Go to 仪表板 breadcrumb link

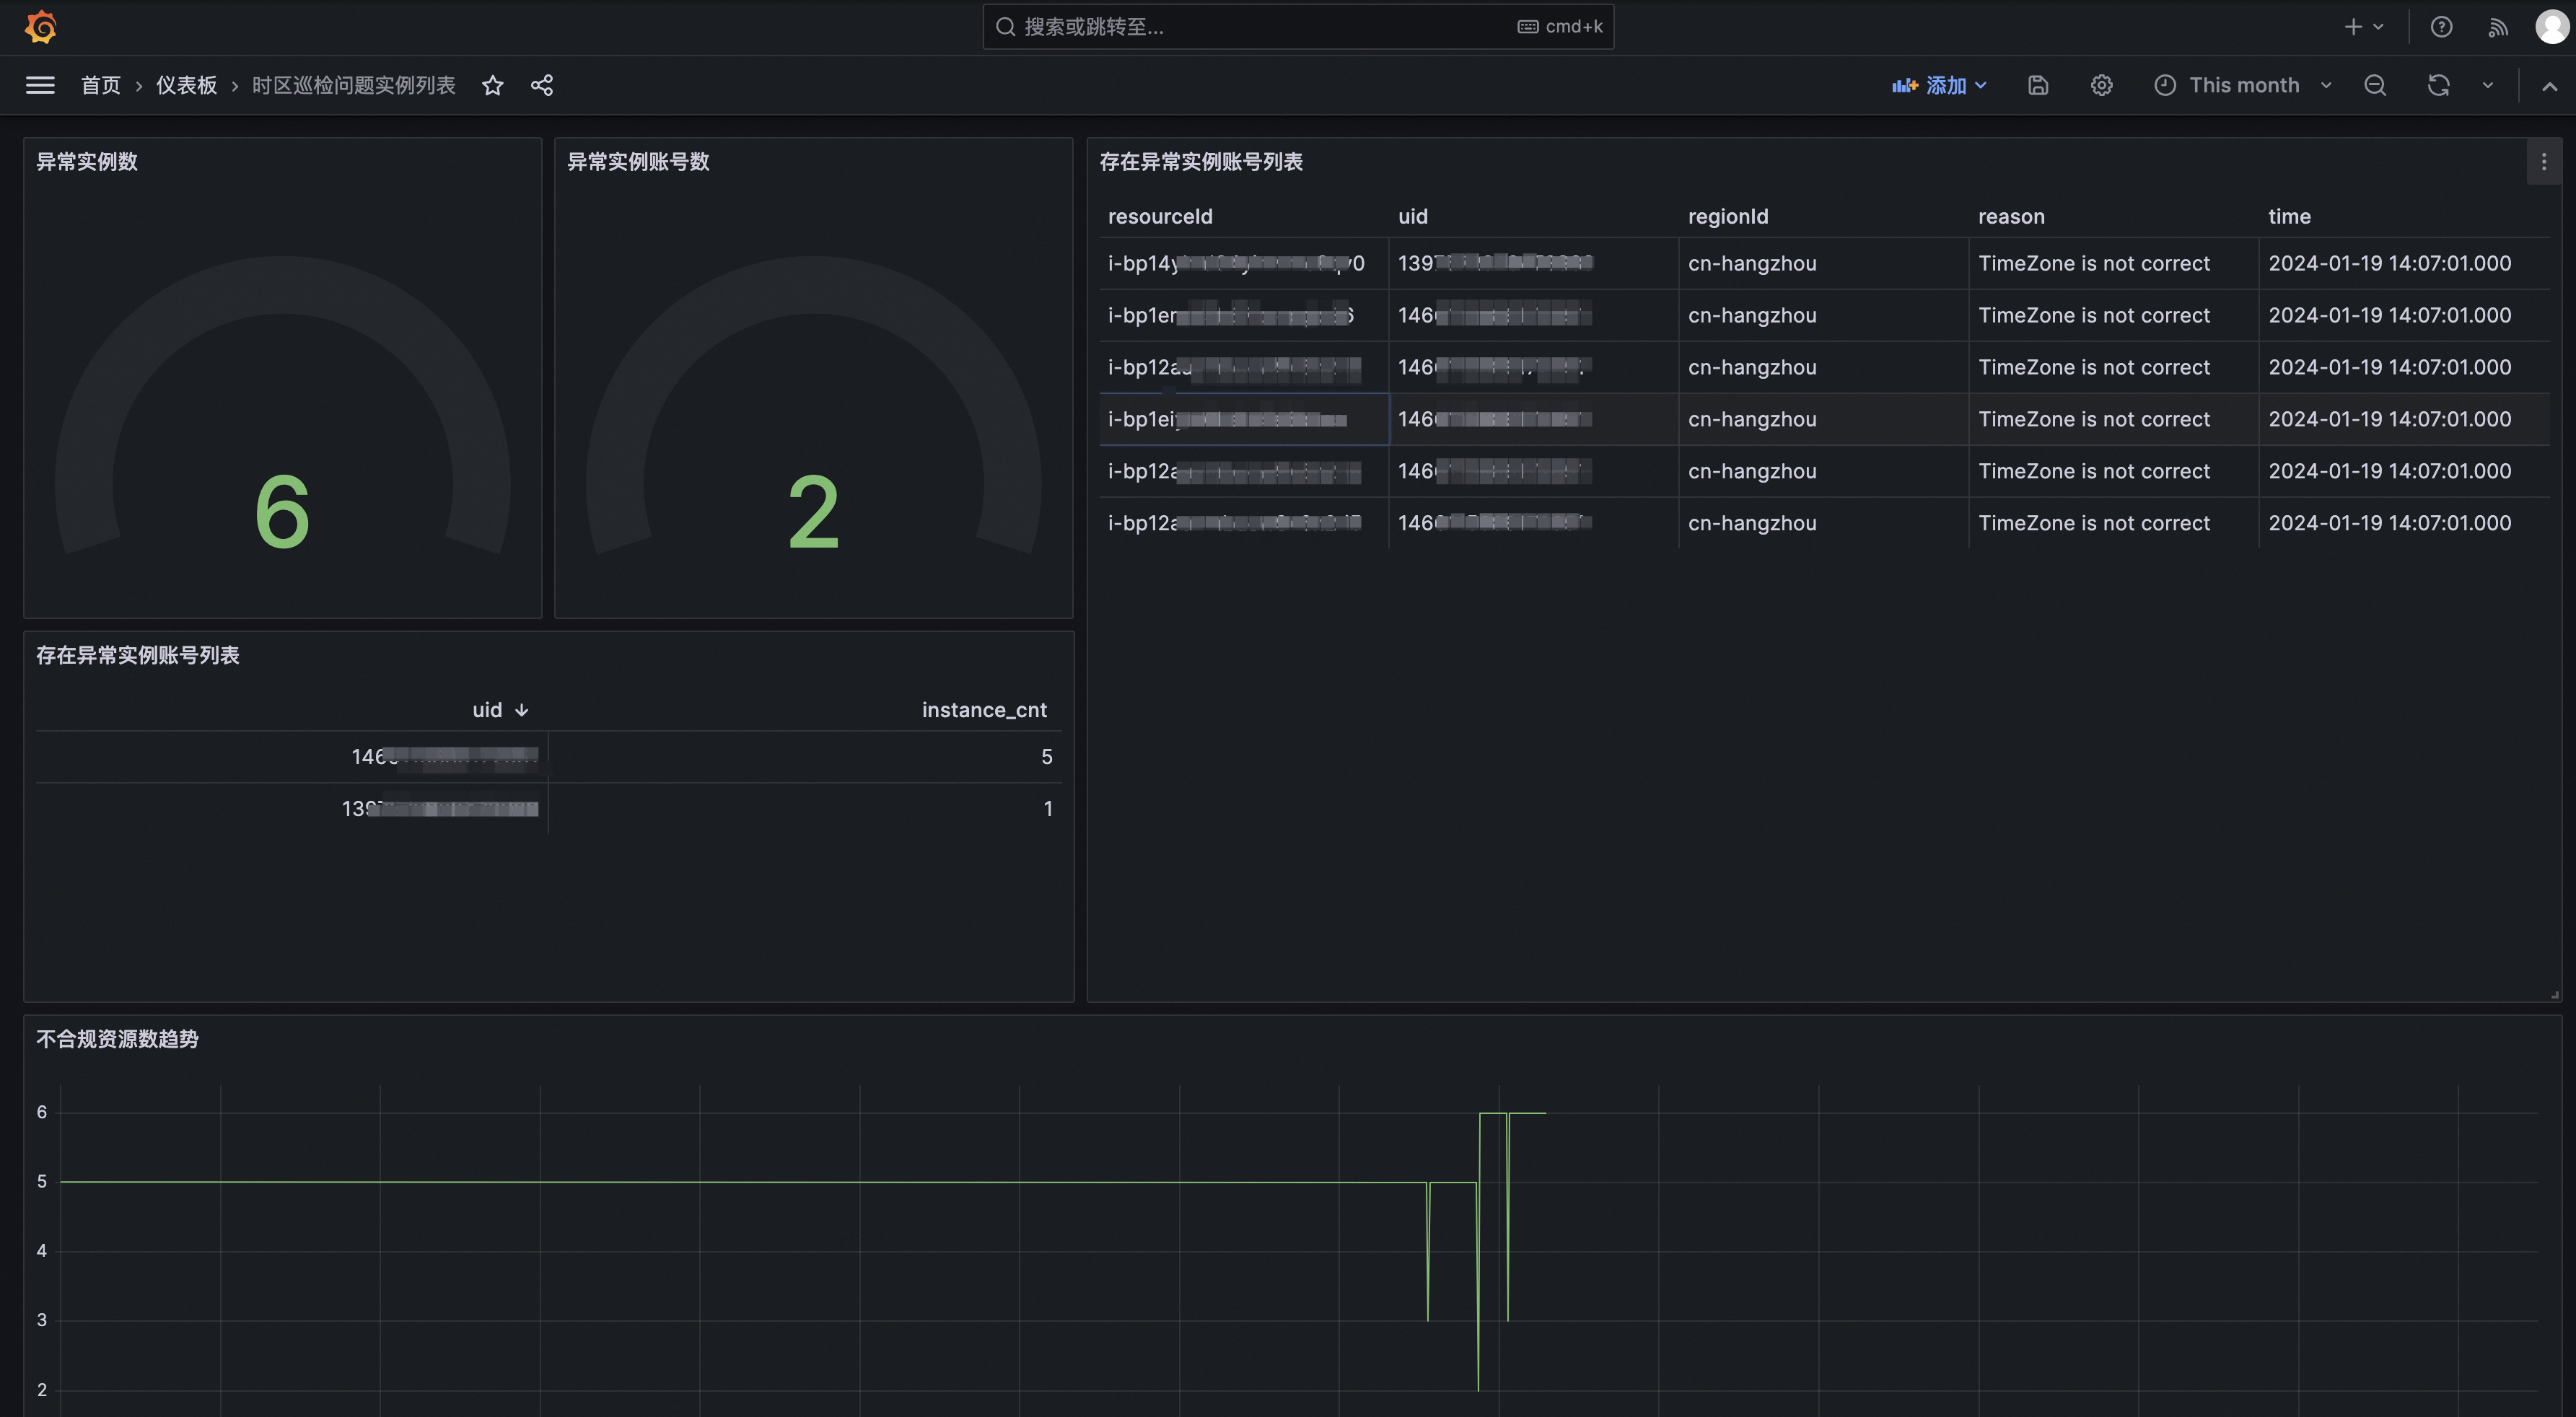(x=186, y=85)
